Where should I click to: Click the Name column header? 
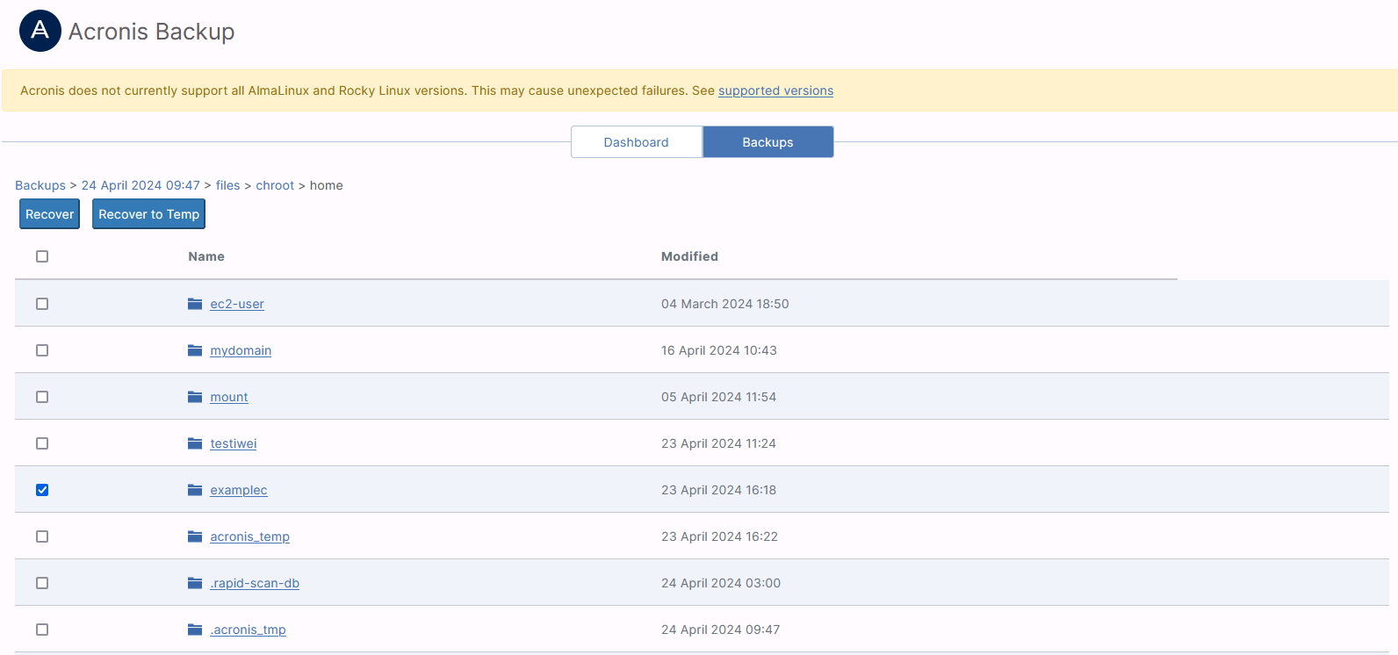[206, 256]
